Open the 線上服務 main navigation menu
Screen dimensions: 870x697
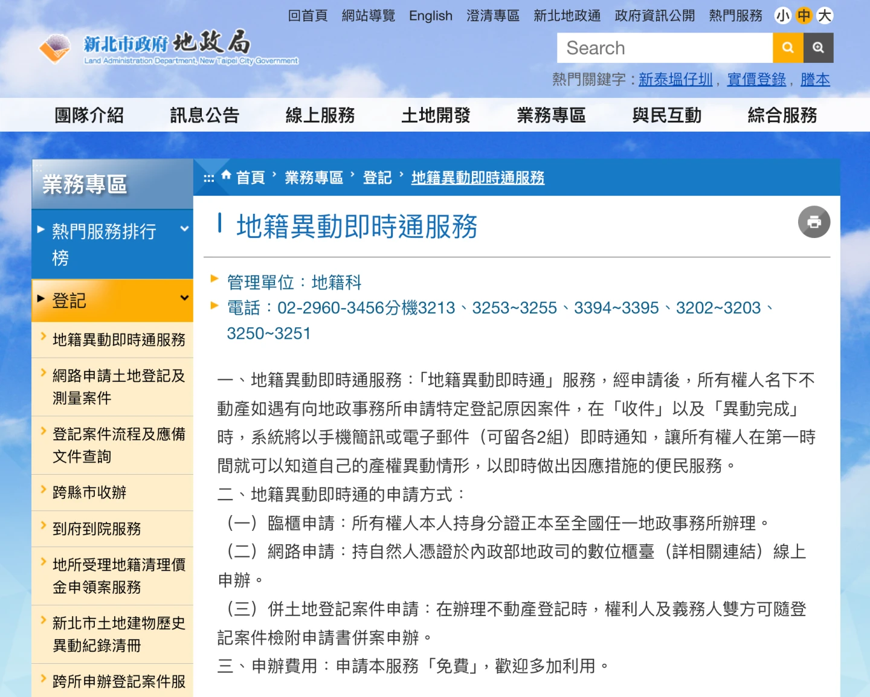point(320,115)
